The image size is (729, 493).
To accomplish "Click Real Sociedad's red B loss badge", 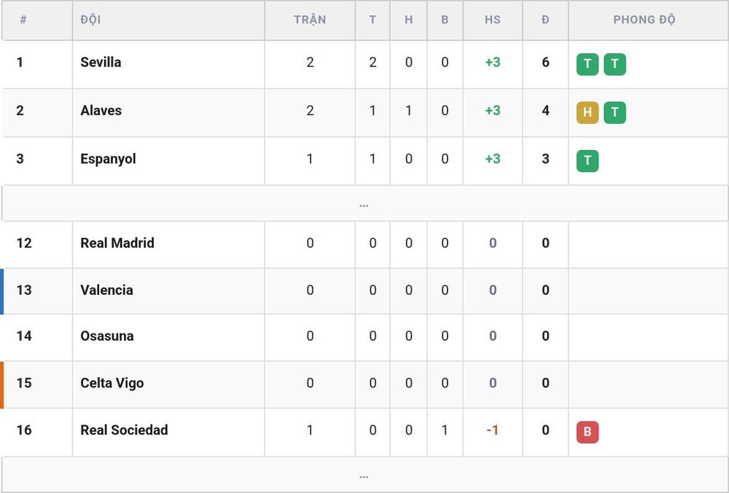I will (587, 432).
